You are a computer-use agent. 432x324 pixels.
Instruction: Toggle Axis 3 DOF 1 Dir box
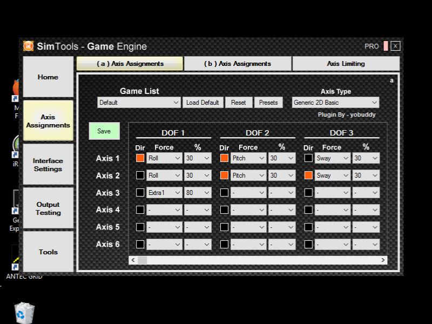click(x=140, y=193)
